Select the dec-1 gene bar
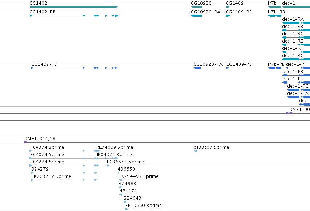This screenshot has width=310, height=211. [296, 7]
